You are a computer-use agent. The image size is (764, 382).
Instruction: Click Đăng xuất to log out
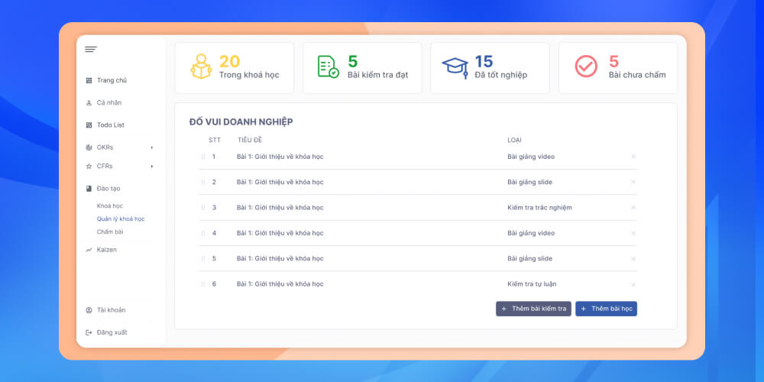pyautogui.click(x=112, y=332)
